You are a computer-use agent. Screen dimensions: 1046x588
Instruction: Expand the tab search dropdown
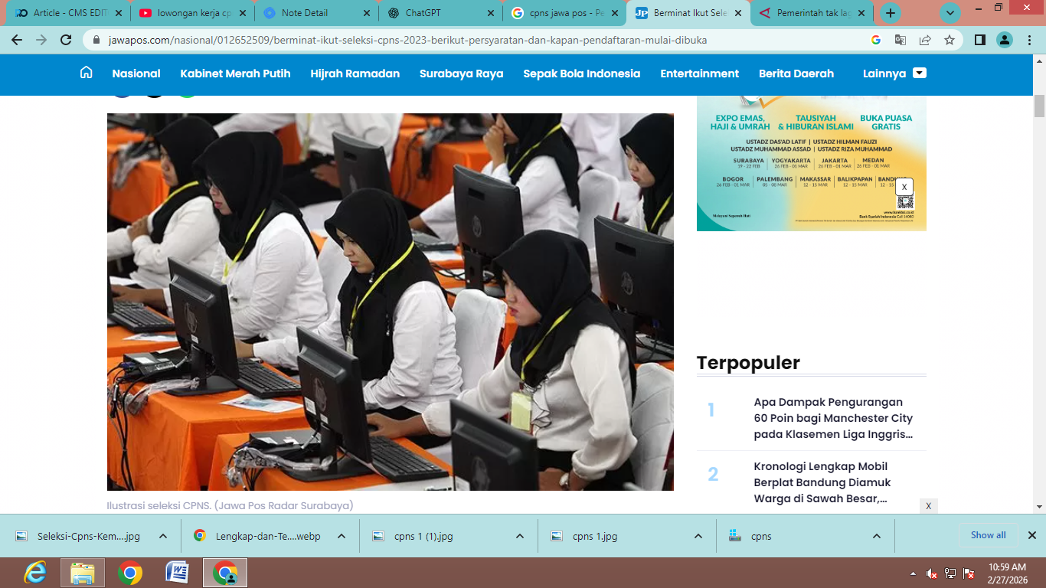click(950, 13)
